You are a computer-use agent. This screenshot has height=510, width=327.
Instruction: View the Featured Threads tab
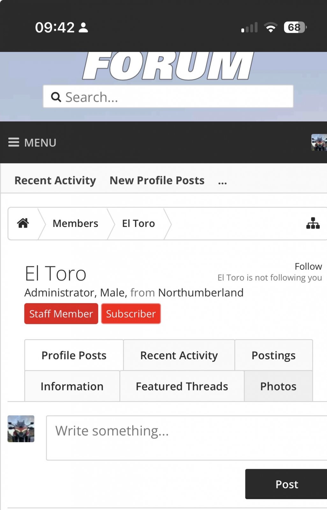click(x=182, y=386)
